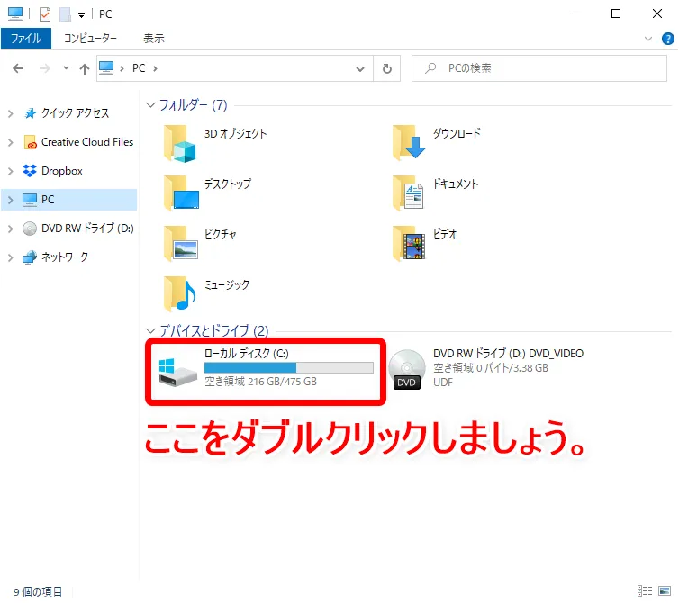Expand DVD RW ドライブ (D:) tree node

(11, 229)
